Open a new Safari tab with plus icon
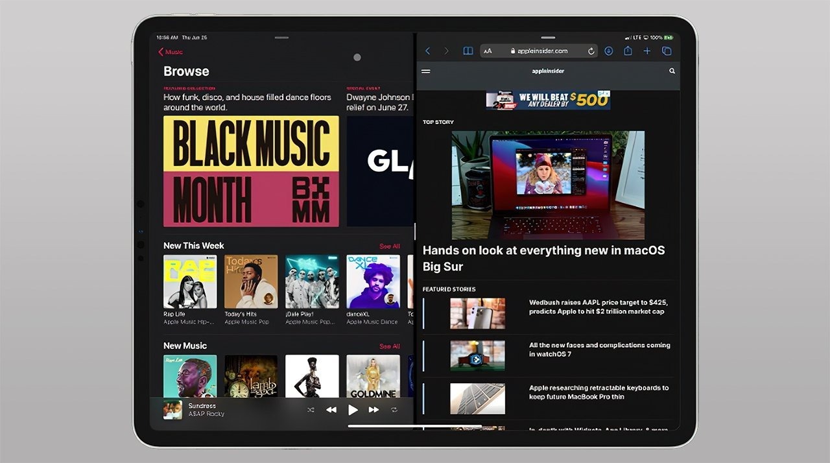Screen dimensions: 830x463 (647, 51)
